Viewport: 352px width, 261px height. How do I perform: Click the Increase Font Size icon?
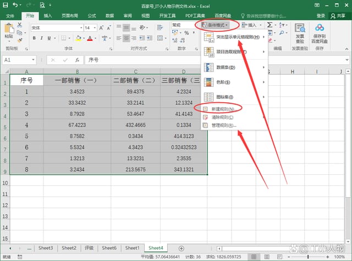click(101, 28)
